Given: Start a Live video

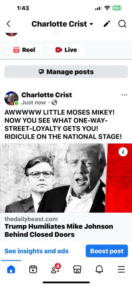Looking at the screenshot, I should (66, 50).
